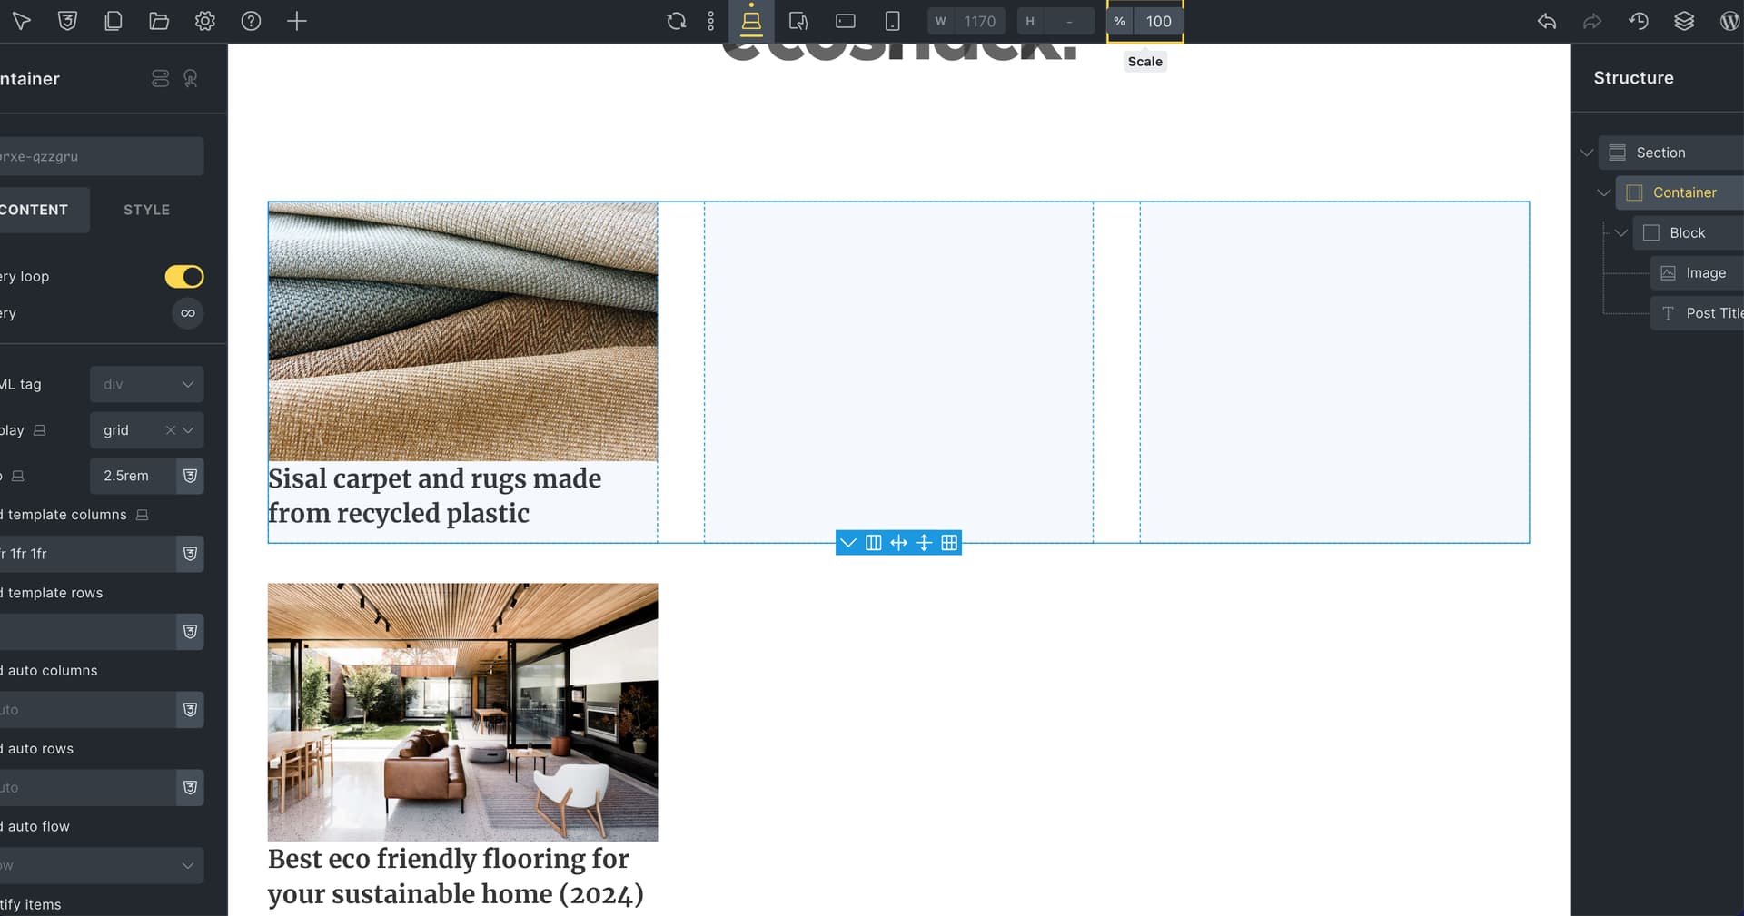This screenshot has height=916, width=1744.
Task: Click the eco flooring interior image
Action: (x=462, y=712)
